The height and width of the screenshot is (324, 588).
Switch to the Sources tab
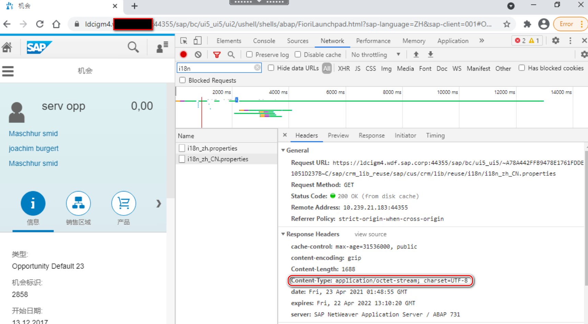pyautogui.click(x=298, y=41)
